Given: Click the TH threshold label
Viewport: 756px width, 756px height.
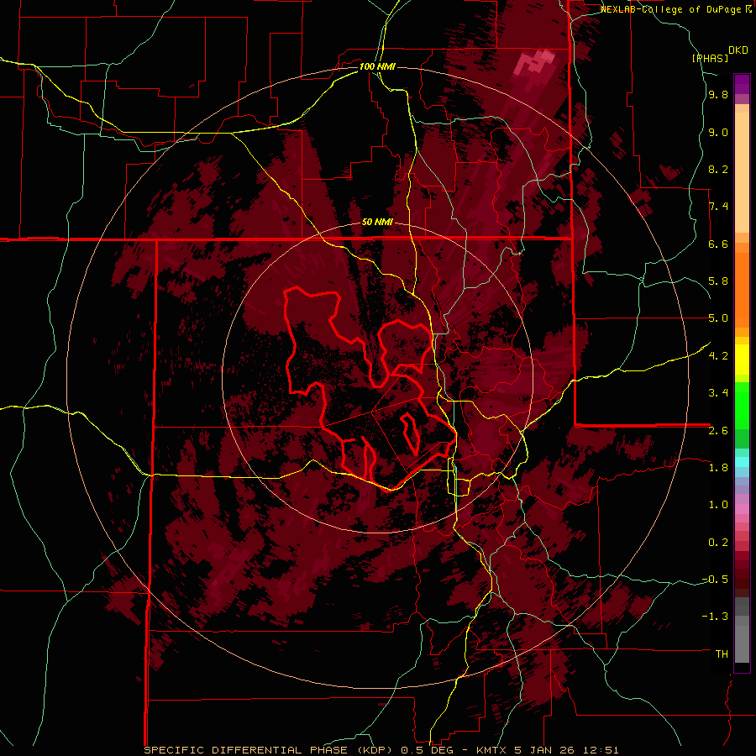Looking at the screenshot, I should pyautogui.click(x=722, y=654).
